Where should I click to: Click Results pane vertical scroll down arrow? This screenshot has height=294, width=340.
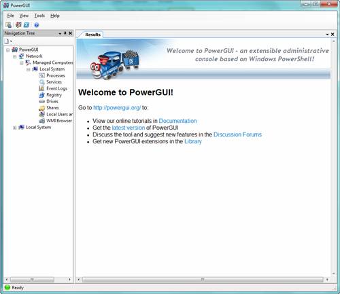[x=333, y=274]
